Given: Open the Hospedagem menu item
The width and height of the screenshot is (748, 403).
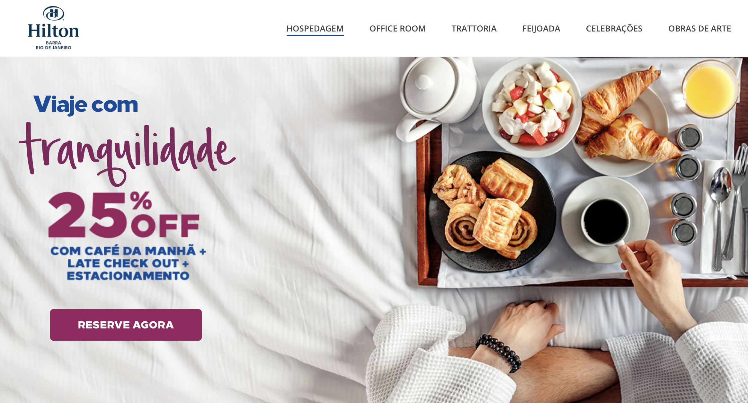Looking at the screenshot, I should [x=315, y=29].
